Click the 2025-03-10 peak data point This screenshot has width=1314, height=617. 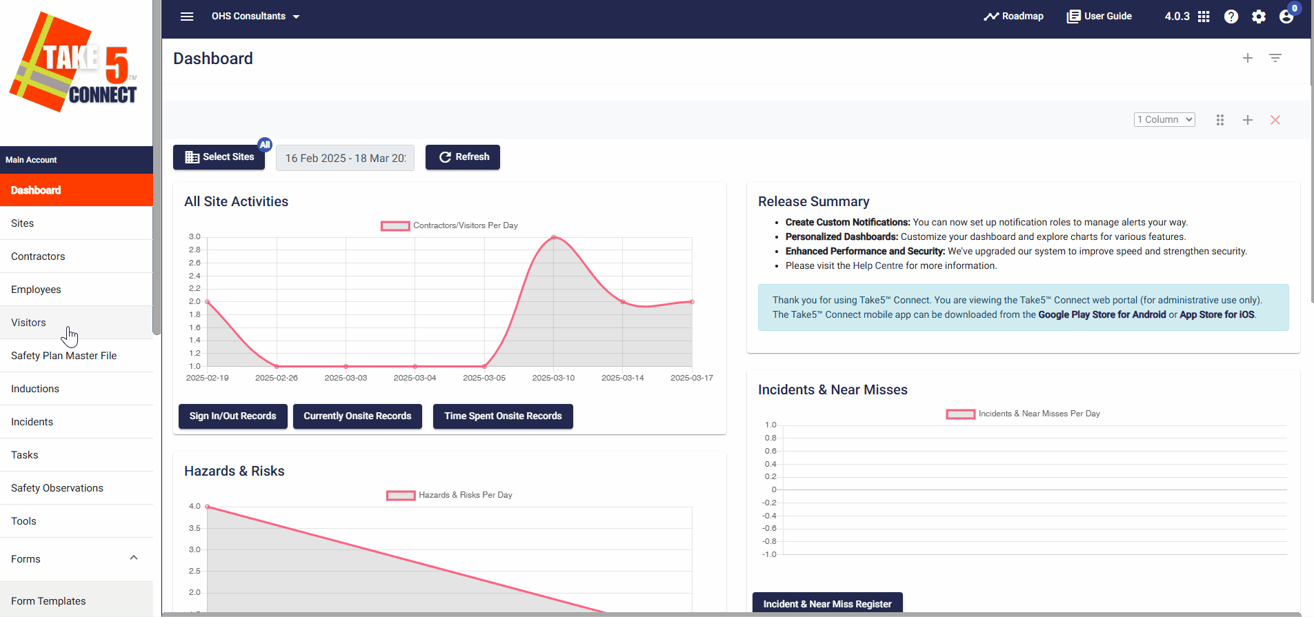(x=553, y=237)
